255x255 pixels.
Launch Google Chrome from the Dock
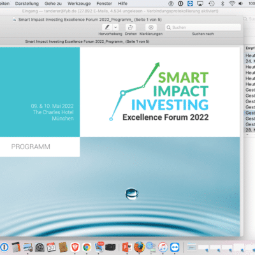click(87, 247)
